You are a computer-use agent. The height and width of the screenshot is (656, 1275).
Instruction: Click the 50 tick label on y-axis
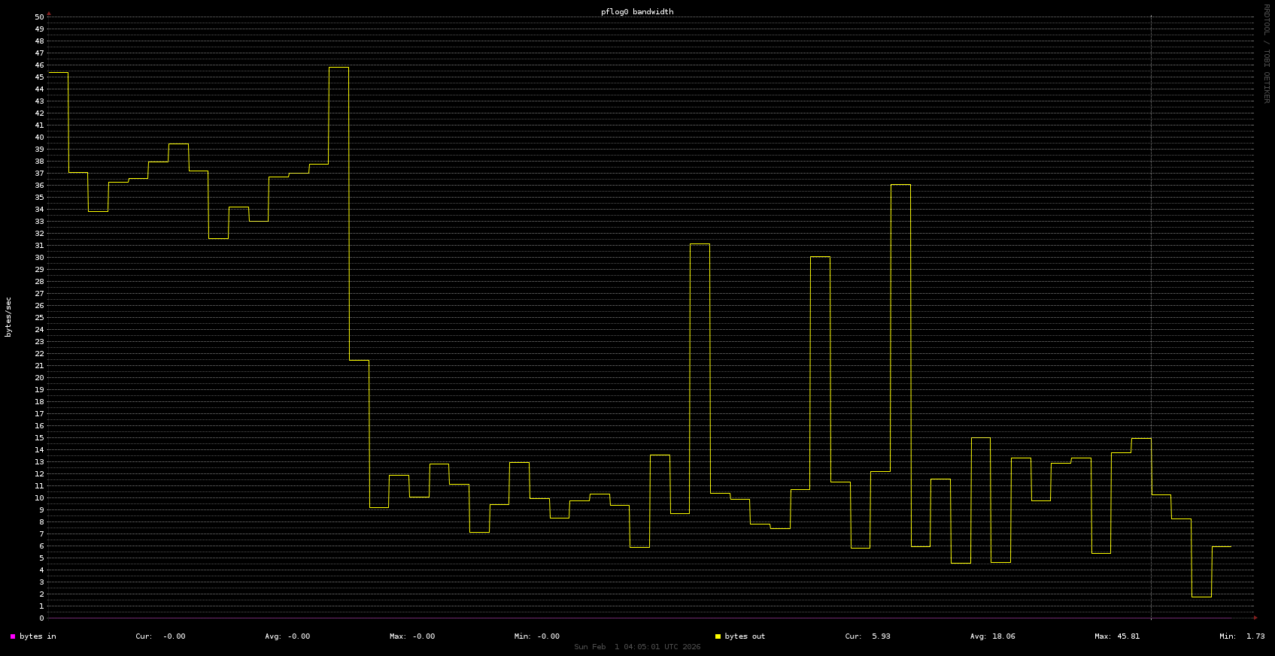[39, 17]
